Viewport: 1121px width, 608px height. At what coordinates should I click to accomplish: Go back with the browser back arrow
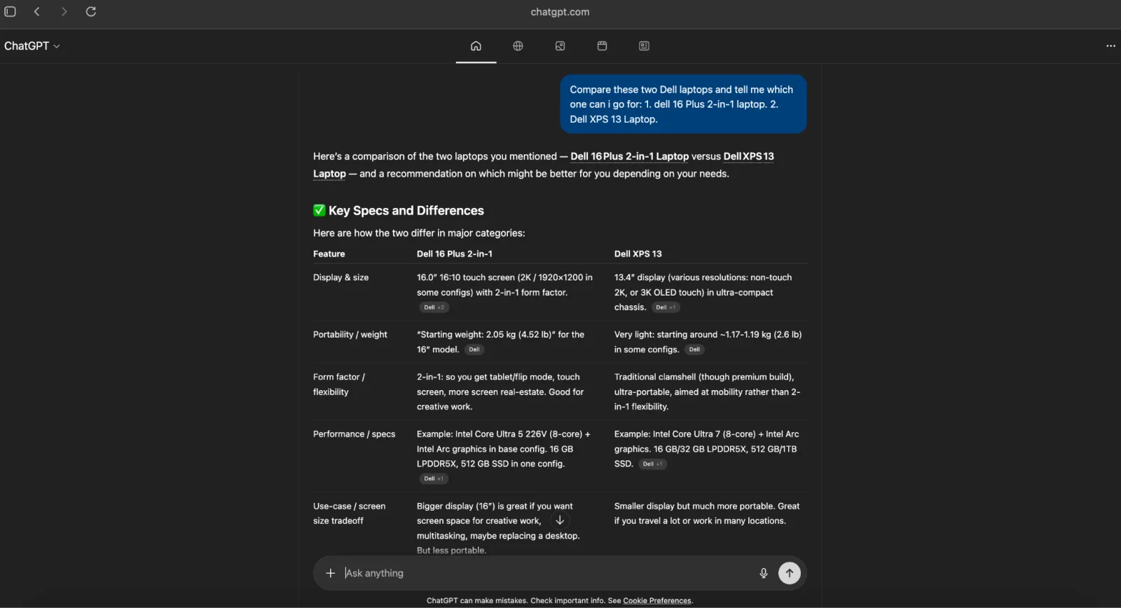click(x=37, y=11)
